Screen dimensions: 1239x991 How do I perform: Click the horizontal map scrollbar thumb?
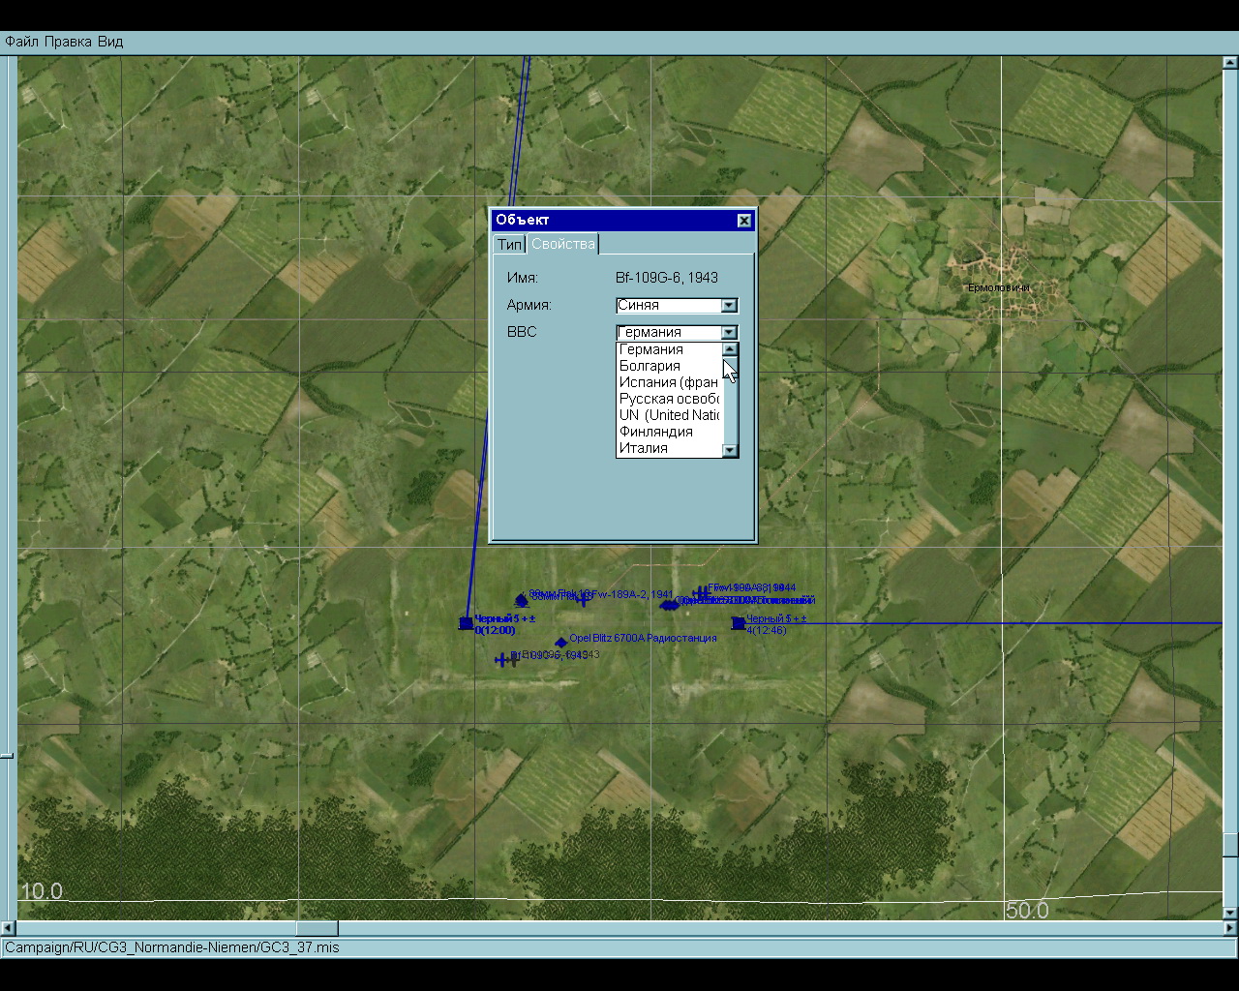coord(317,929)
